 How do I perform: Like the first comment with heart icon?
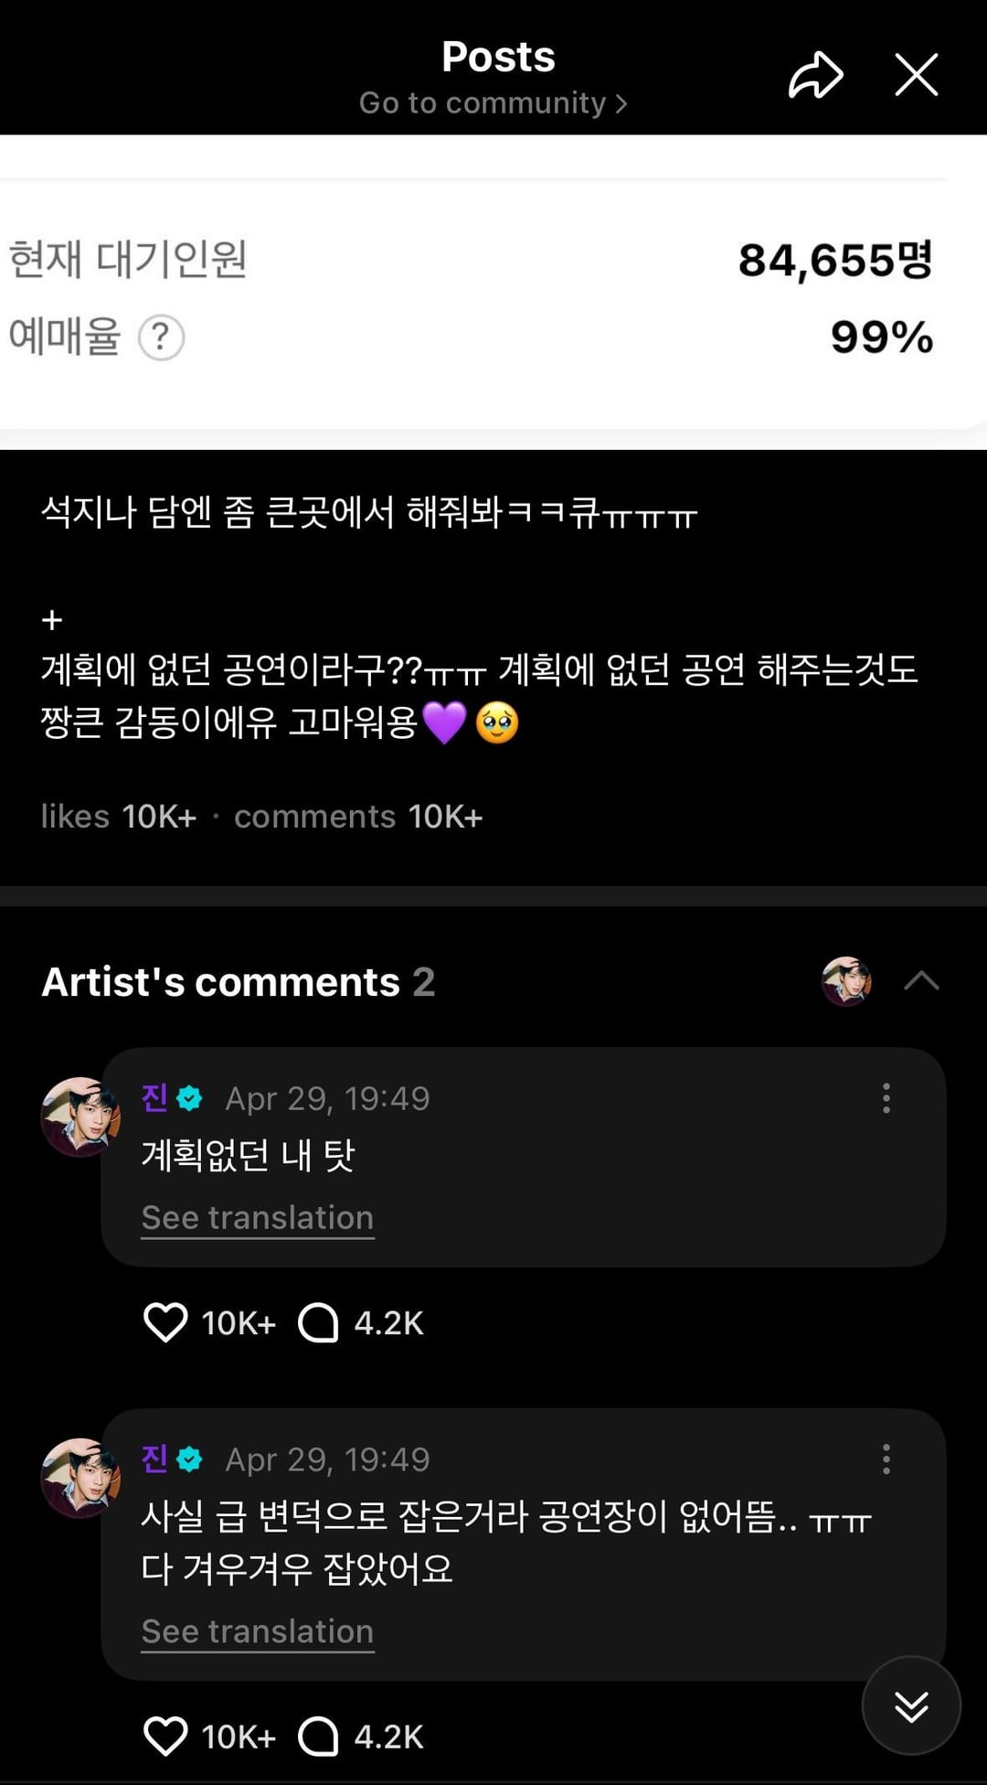[165, 1323]
